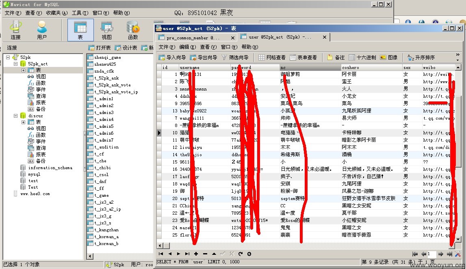Sort by the coshero column header
Screen dimensions: 466x269
(x=371, y=67)
